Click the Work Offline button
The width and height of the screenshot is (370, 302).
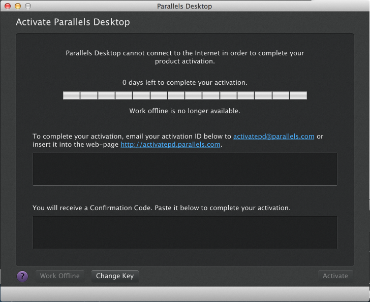[59, 276]
